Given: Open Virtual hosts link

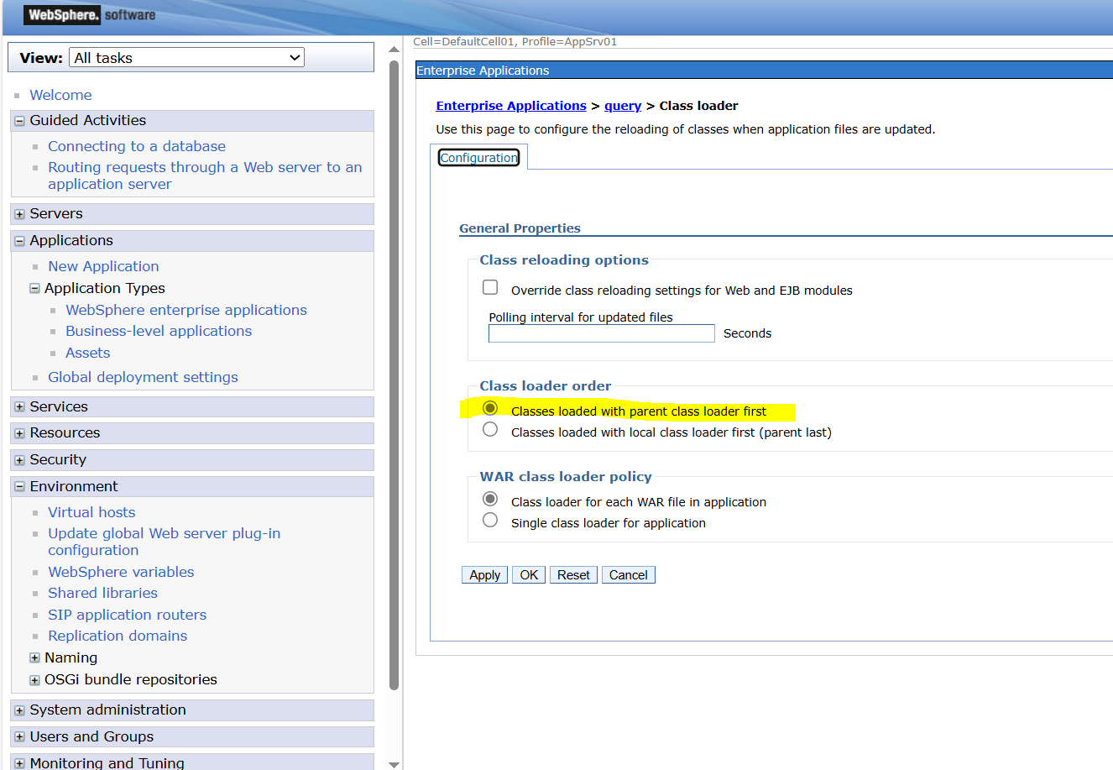Looking at the screenshot, I should (91, 512).
